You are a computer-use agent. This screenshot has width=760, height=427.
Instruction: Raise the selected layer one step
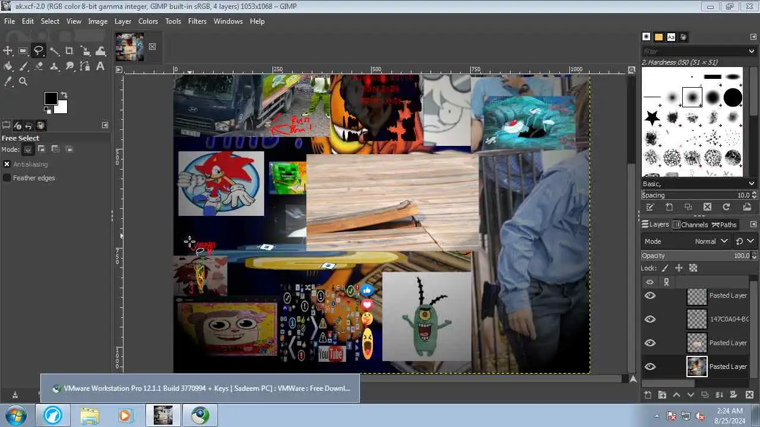point(676,395)
